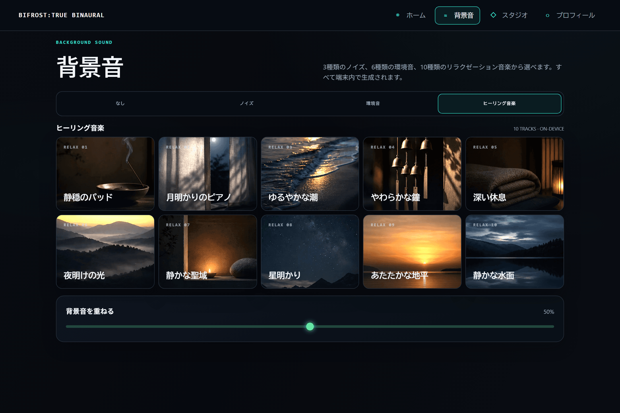Open the ホーム navigation item

point(410,15)
